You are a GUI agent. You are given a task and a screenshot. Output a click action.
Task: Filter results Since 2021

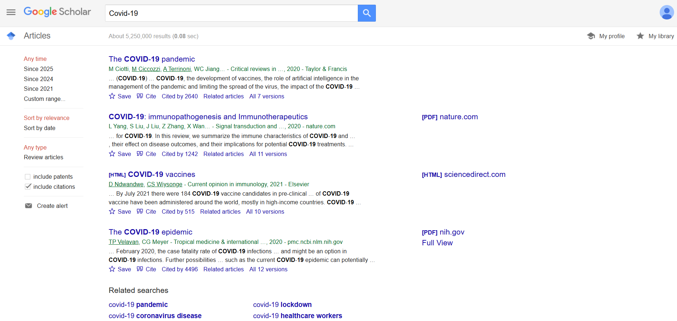38,89
